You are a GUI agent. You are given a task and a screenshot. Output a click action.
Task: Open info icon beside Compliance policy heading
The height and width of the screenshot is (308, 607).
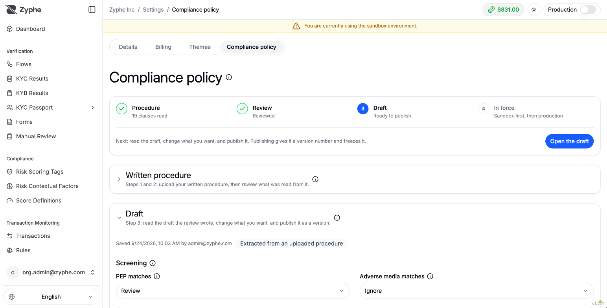[229, 77]
